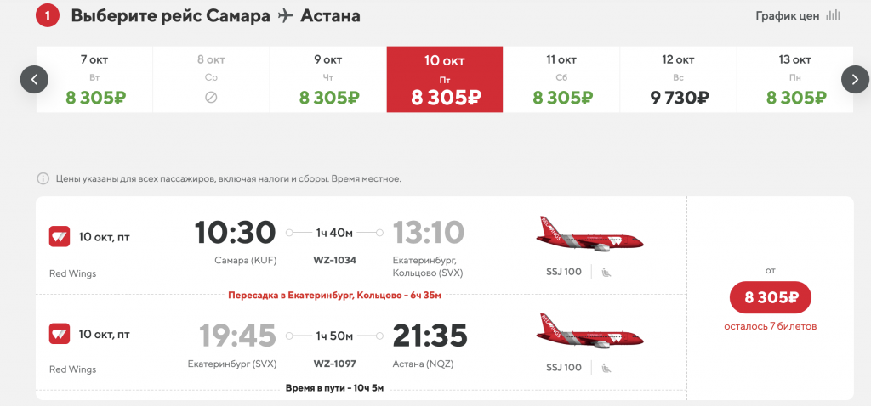Screen dimensions: 871x406
Task: Click the next dates arrow button
Action: [855, 80]
